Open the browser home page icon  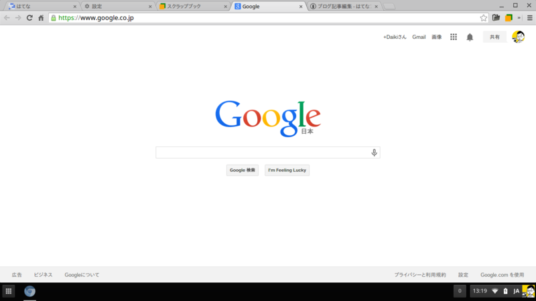tap(41, 18)
